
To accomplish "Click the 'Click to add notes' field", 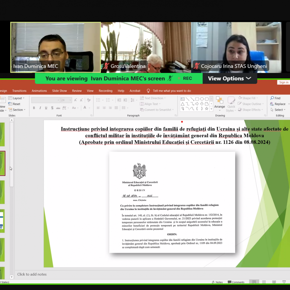I will coord(32,274).
